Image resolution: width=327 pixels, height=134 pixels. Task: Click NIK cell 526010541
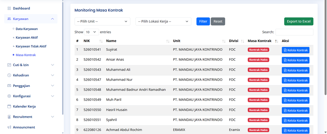pyautogui.click(x=92, y=50)
